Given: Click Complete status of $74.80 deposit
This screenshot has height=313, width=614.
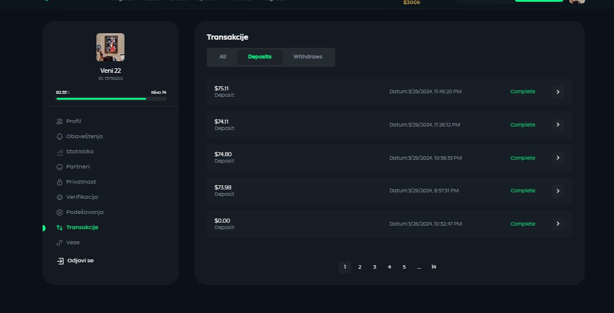Looking at the screenshot, I should 523,158.
